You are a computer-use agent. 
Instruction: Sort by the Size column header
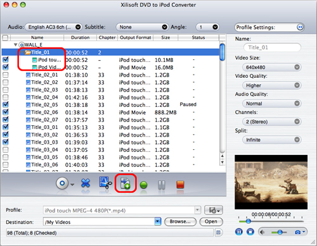pos(165,37)
